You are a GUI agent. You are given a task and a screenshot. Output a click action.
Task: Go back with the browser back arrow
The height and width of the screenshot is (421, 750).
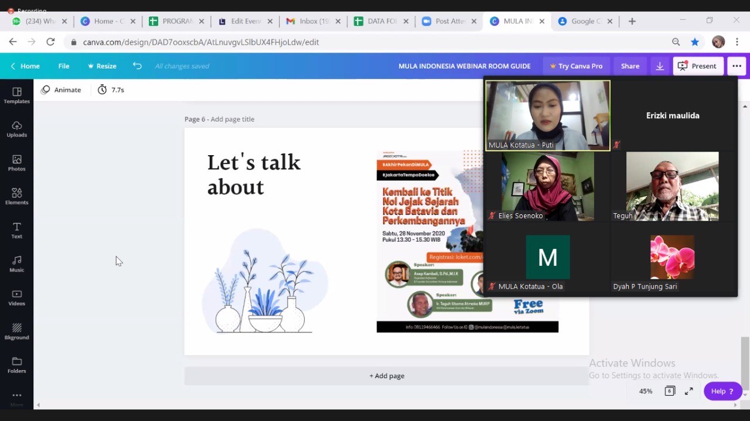[x=13, y=42]
